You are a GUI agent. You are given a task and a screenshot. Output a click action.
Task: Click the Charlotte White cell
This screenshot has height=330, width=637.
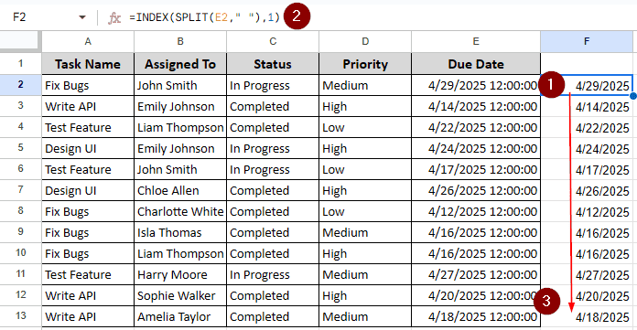pyautogui.click(x=180, y=211)
